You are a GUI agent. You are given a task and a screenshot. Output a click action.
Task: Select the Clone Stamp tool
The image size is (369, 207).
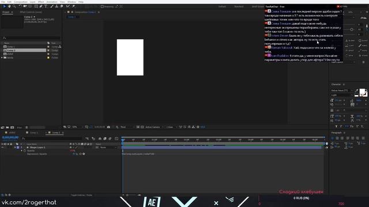57,6
